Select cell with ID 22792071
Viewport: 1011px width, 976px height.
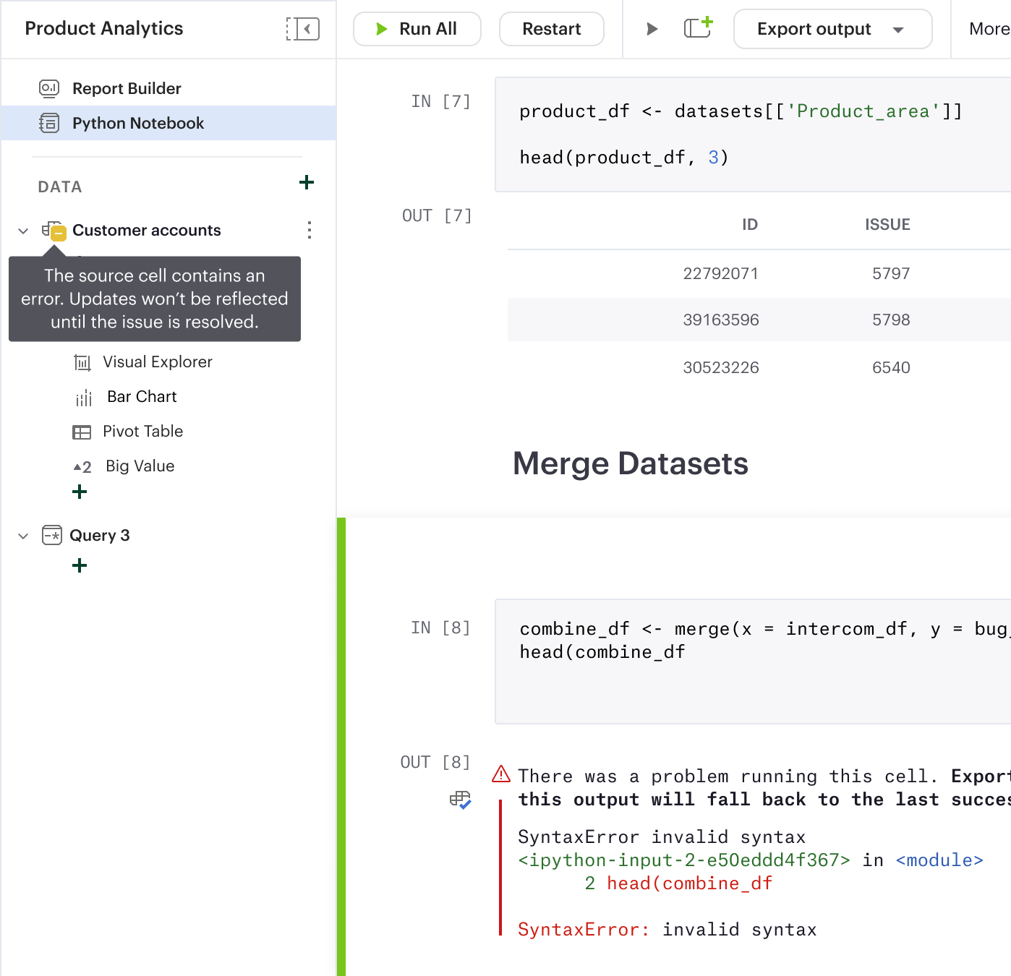pyautogui.click(x=721, y=273)
